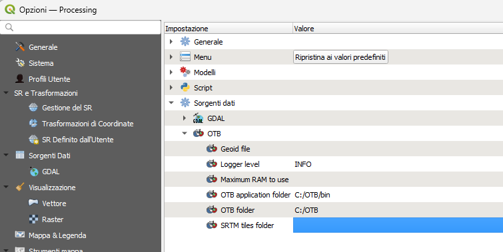The width and height of the screenshot is (503, 252).
Task: Click the Vettore polygon icon
Action: [33, 203]
